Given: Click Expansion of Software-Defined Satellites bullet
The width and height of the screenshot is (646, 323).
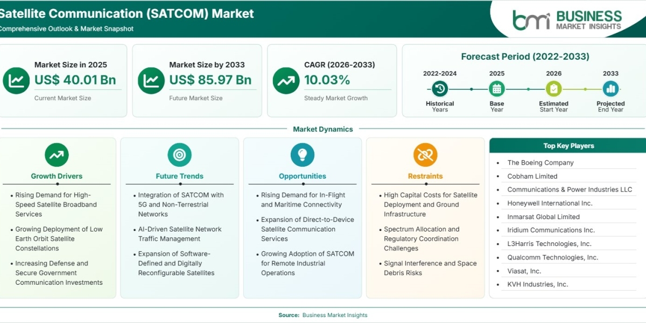Looking at the screenshot, I should (176, 263).
